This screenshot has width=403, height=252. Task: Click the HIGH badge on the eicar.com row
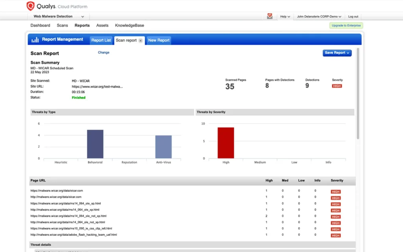(x=335, y=191)
